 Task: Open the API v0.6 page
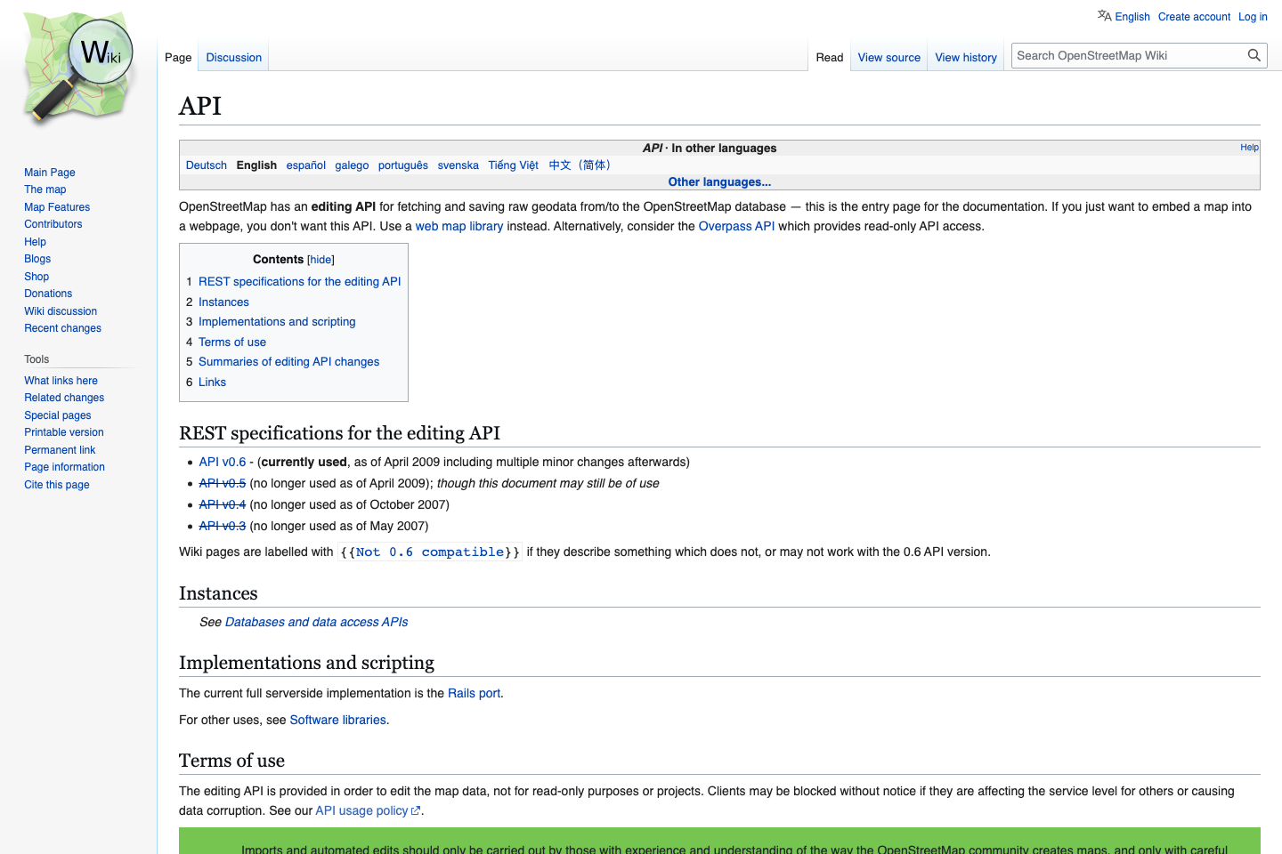click(223, 462)
